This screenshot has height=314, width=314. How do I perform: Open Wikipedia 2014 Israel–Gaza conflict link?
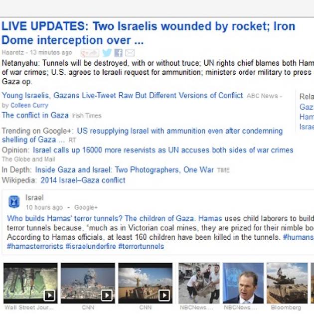(x=83, y=180)
